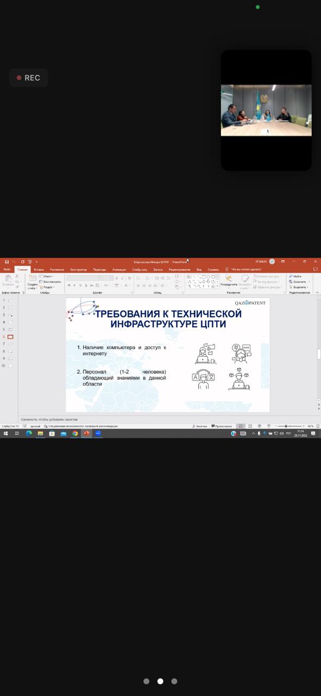Tap the participants' video thumbnail

266,110
